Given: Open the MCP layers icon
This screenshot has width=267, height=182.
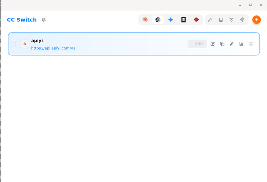Looking at the screenshot, I should point(242,20).
